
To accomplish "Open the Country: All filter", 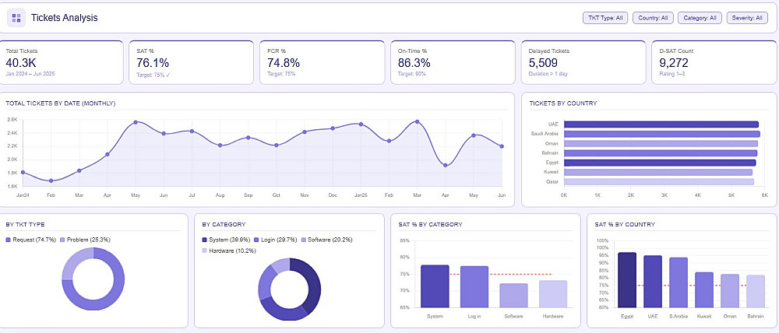I will [x=652, y=18].
